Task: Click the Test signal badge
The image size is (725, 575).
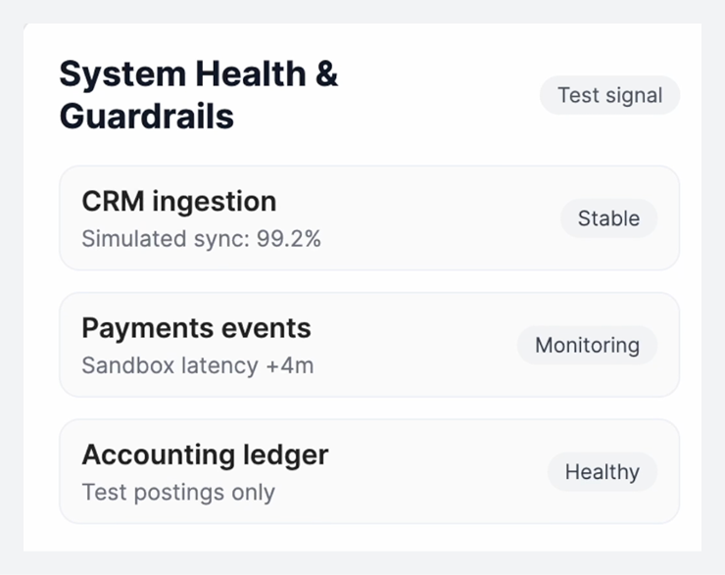Action: [609, 95]
